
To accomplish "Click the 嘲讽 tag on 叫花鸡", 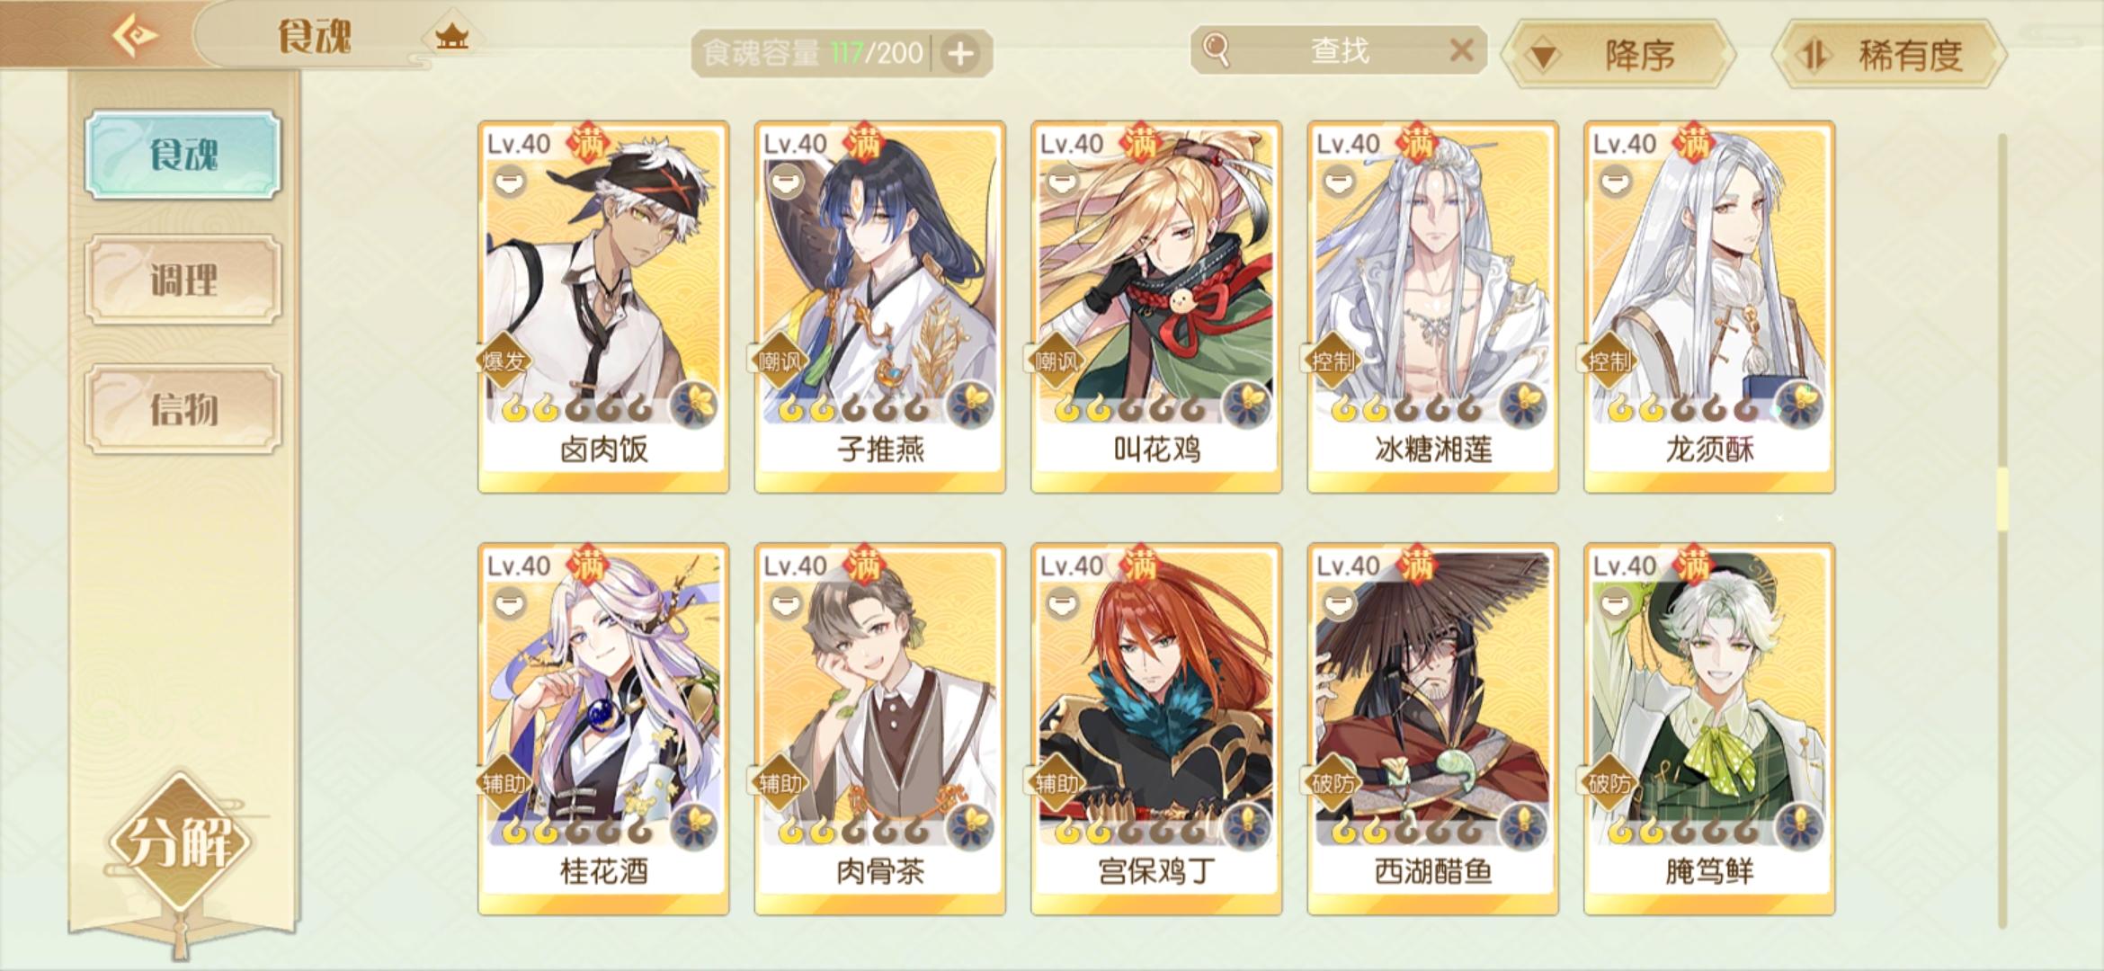I will point(1056,361).
